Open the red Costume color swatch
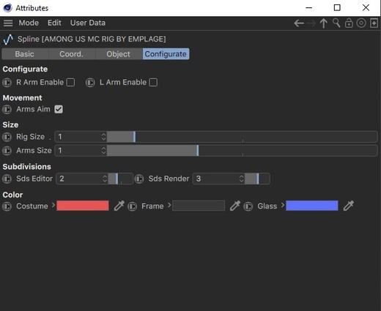Screen dimensions: 381x311 click(x=83, y=206)
